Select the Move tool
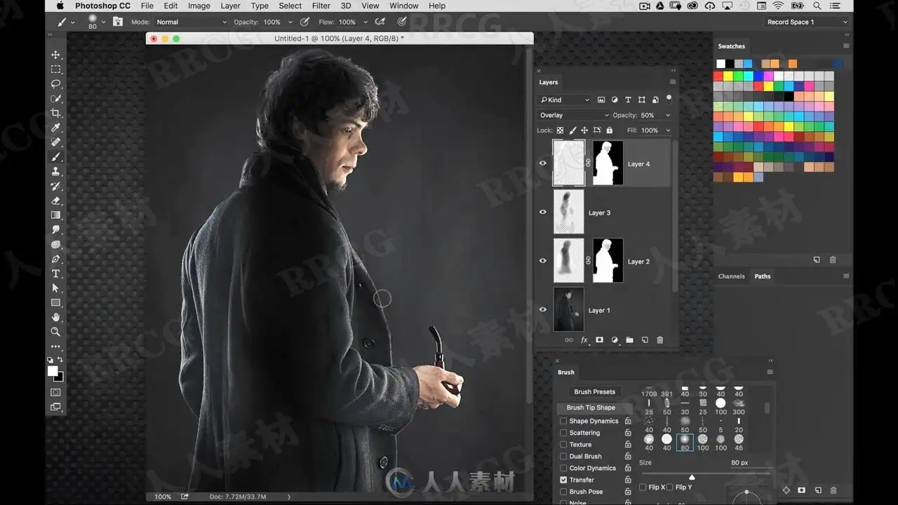898x505 pixels. pos(56,55)
